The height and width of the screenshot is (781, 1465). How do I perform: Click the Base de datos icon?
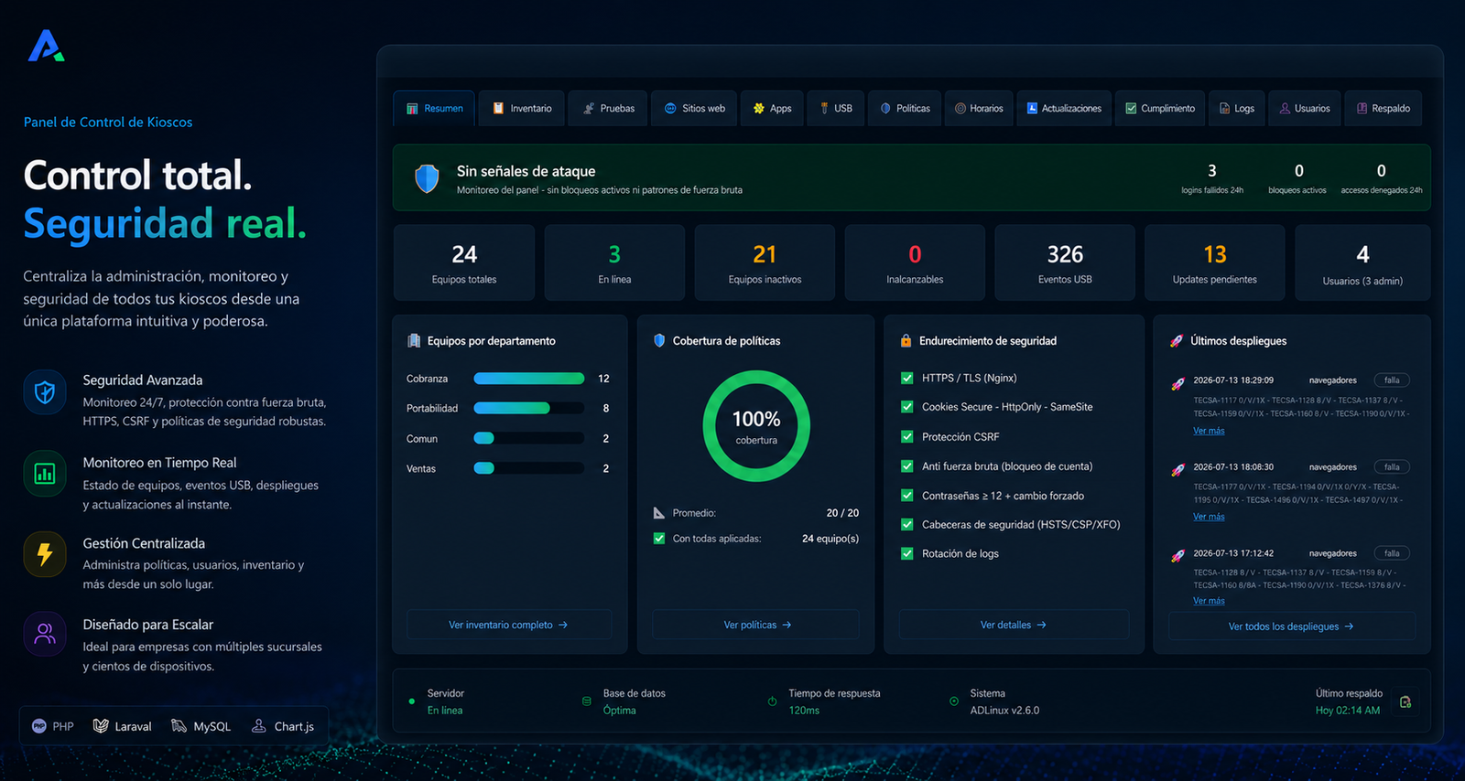(x=587, y=701)
